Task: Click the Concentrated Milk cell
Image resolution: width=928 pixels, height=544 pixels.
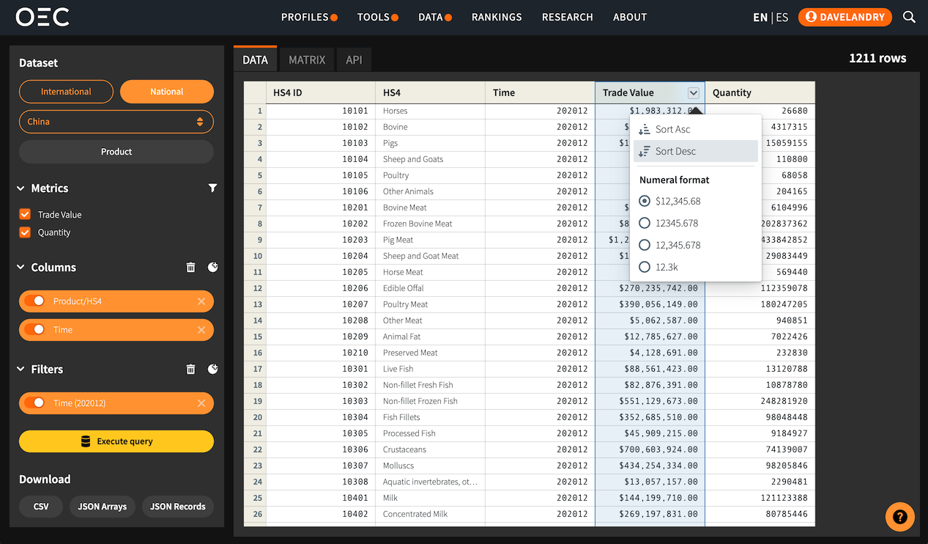Action: (431, 514)
